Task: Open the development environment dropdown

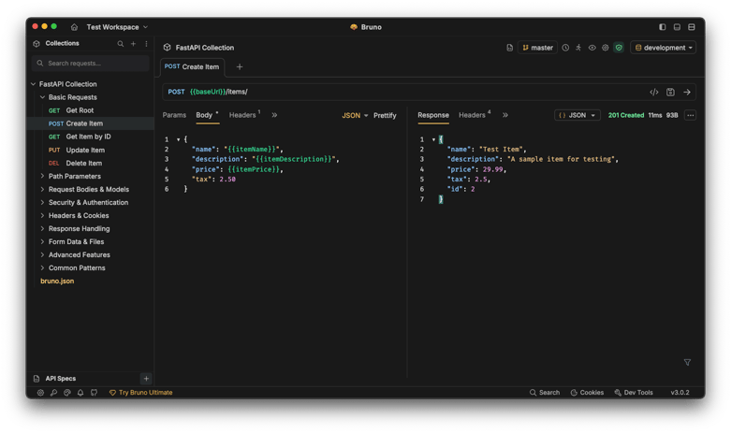Action: coord(664,48)
